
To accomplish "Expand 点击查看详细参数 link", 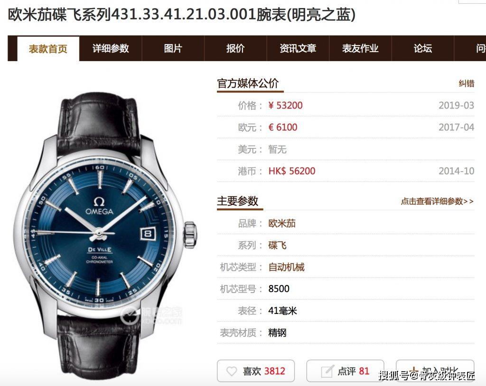I will (437, 202).
